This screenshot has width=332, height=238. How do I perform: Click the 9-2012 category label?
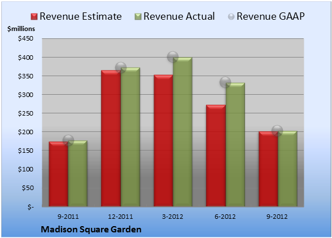click(x=277, y=217)
